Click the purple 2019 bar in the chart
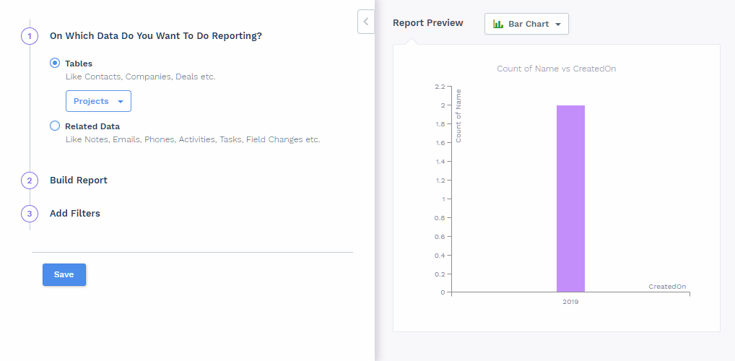This screenshot has height=361, width=735. (570, 199)
